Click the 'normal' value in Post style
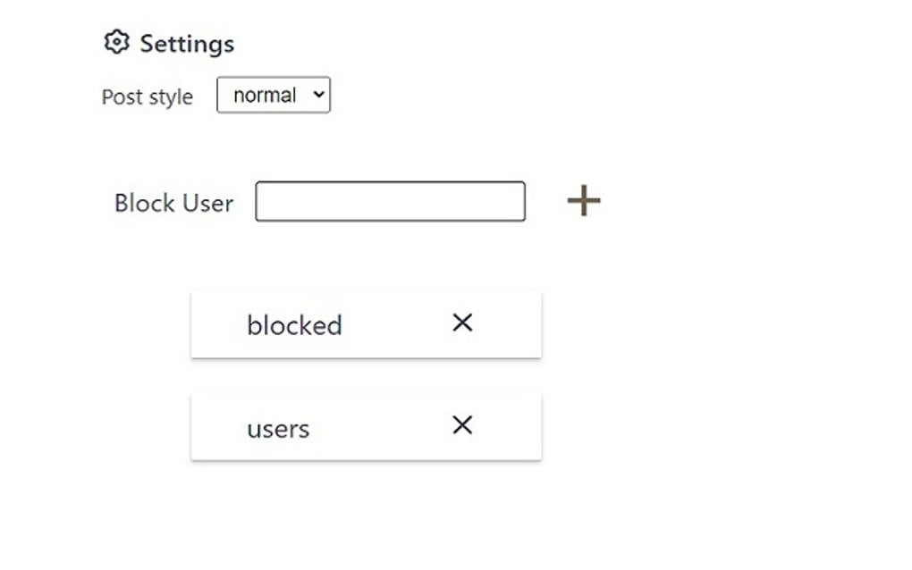The height and width of the screenshot is (570, 912). 264,96
